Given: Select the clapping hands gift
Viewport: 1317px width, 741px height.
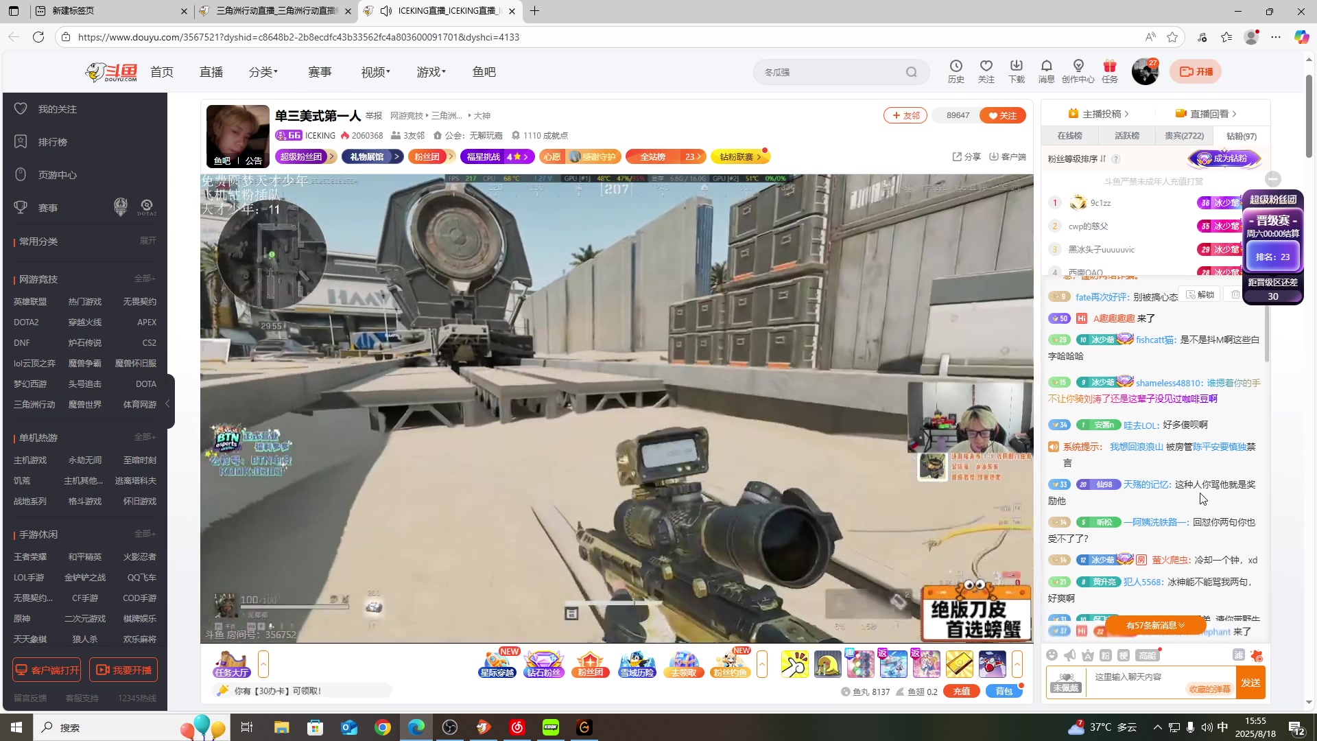Looking at the screenshot, I should pyautogui.click(x=794, y=664).
